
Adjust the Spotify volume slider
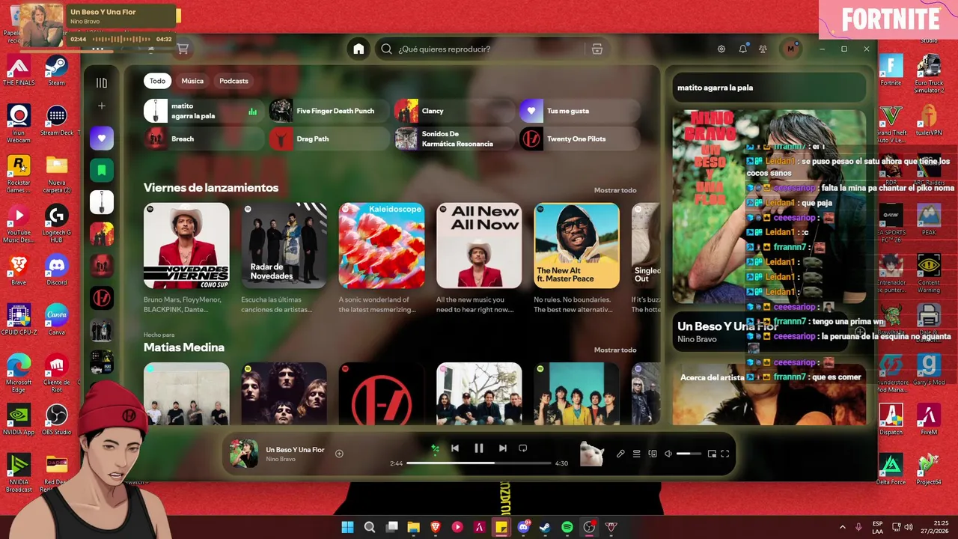tap(689, 454)
